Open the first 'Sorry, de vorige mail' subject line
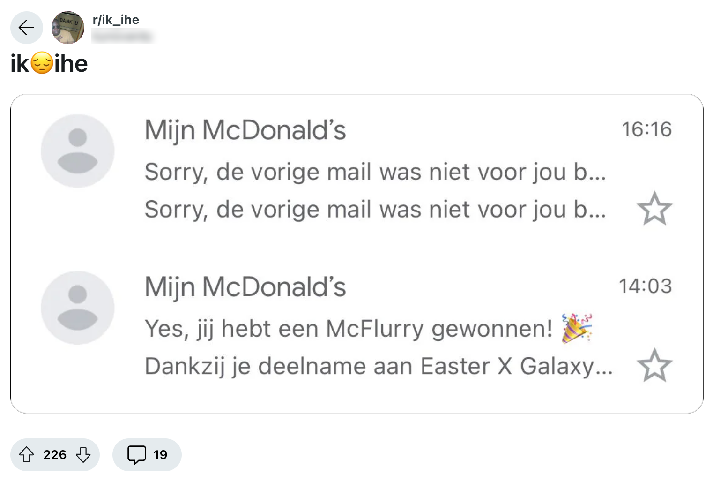 click(375, 172)
